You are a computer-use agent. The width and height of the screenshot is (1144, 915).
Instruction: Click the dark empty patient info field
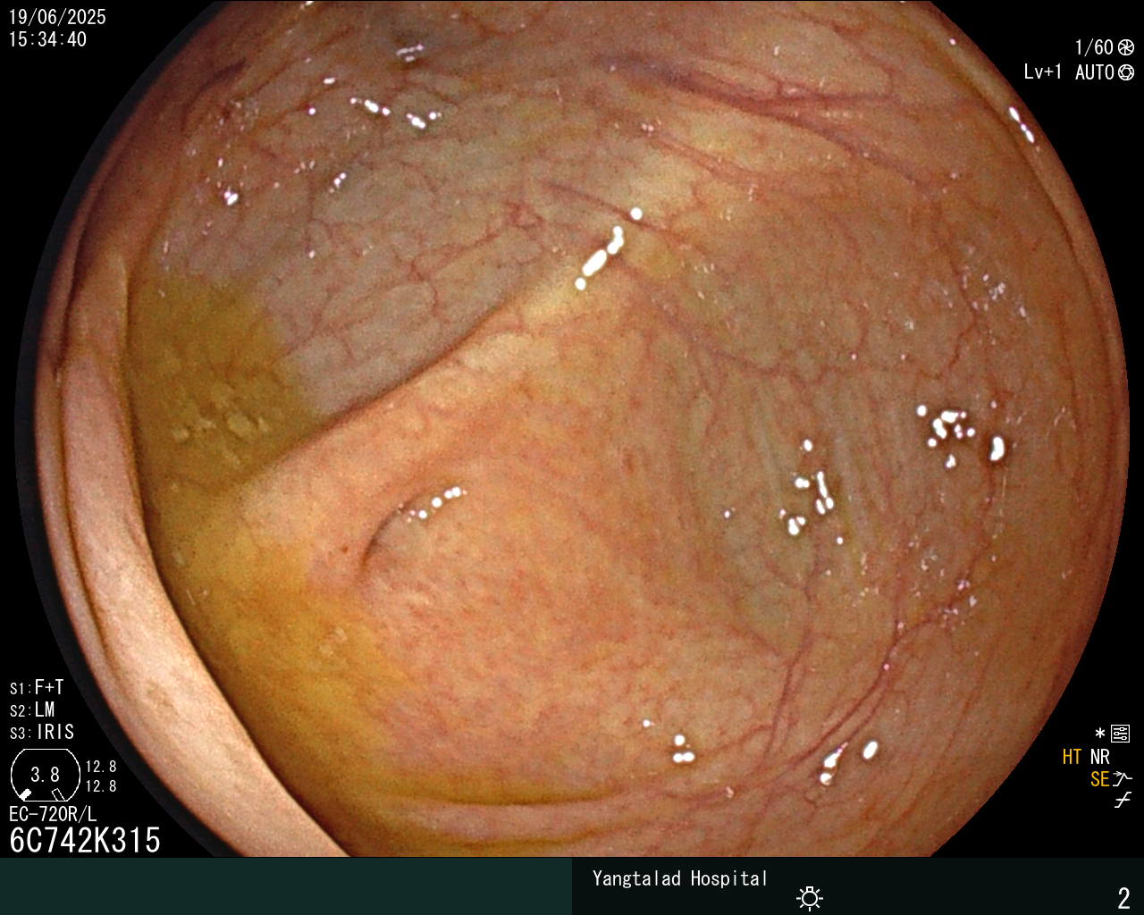tap(286, 886)
